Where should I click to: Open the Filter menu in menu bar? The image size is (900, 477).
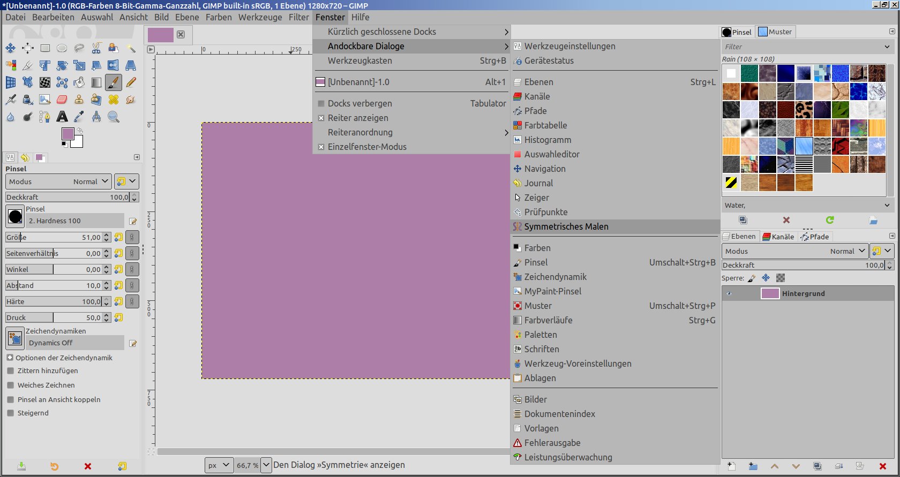pyautogui.click(x=299, y=17)
